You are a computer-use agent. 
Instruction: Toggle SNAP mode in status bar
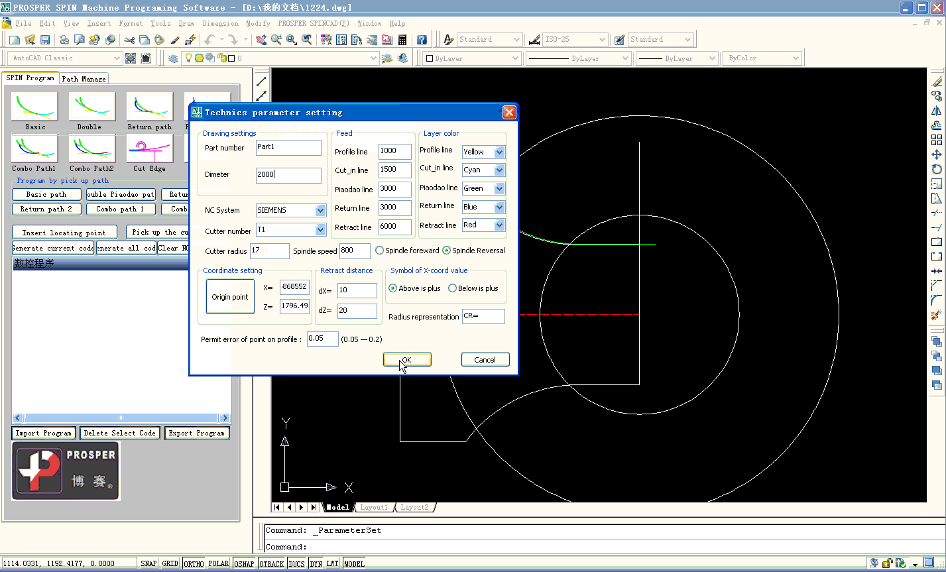[148, 563]
